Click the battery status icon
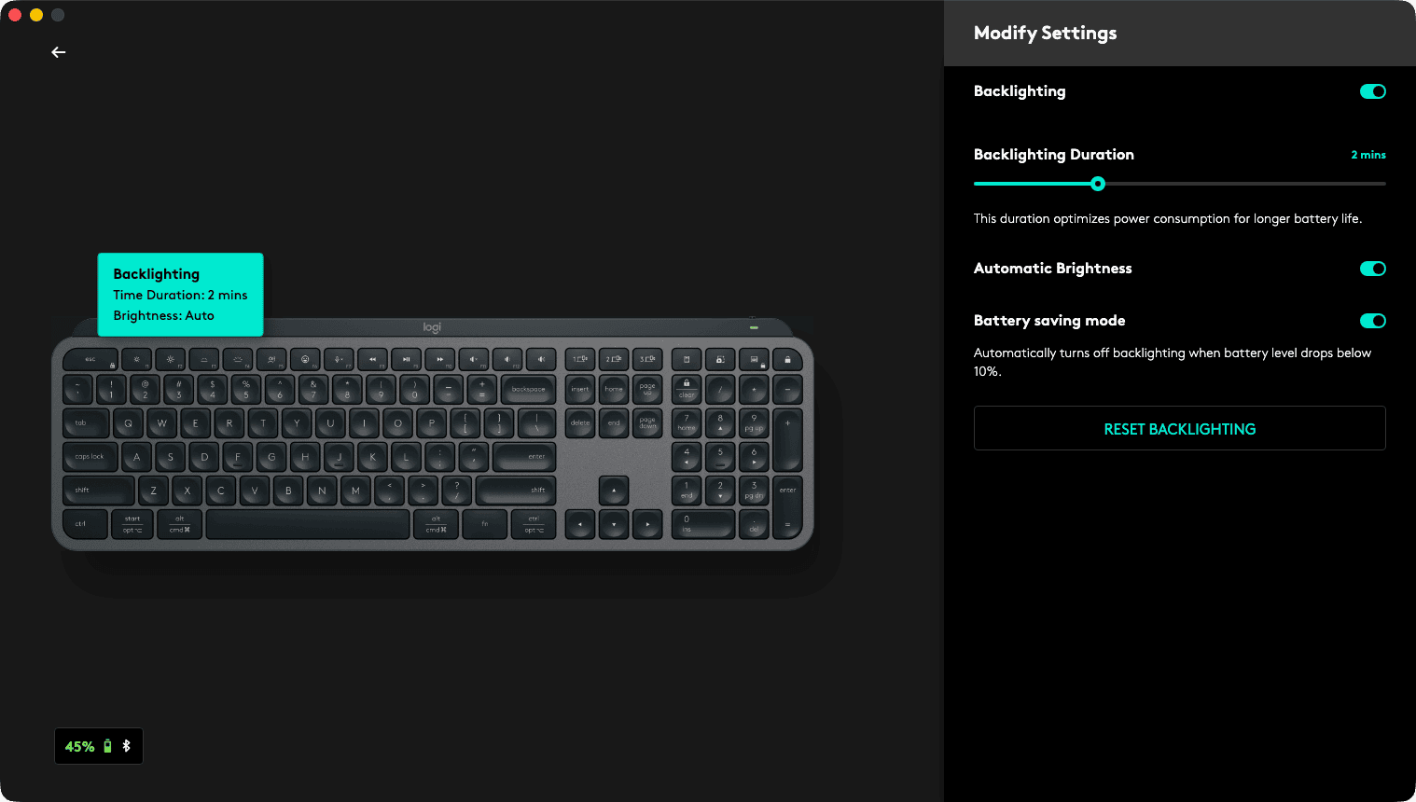 (x=107, y=746)
